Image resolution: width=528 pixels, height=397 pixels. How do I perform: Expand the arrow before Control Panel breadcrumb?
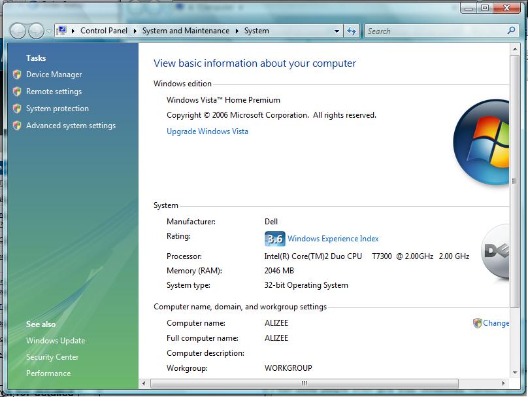pyautogui.click(x=73, y=31)
